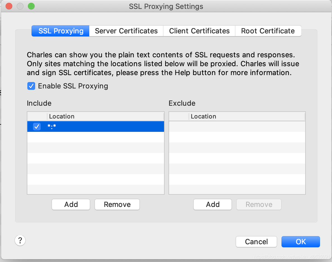
Task: Minimize the settings dialog window
Action: 20,6
